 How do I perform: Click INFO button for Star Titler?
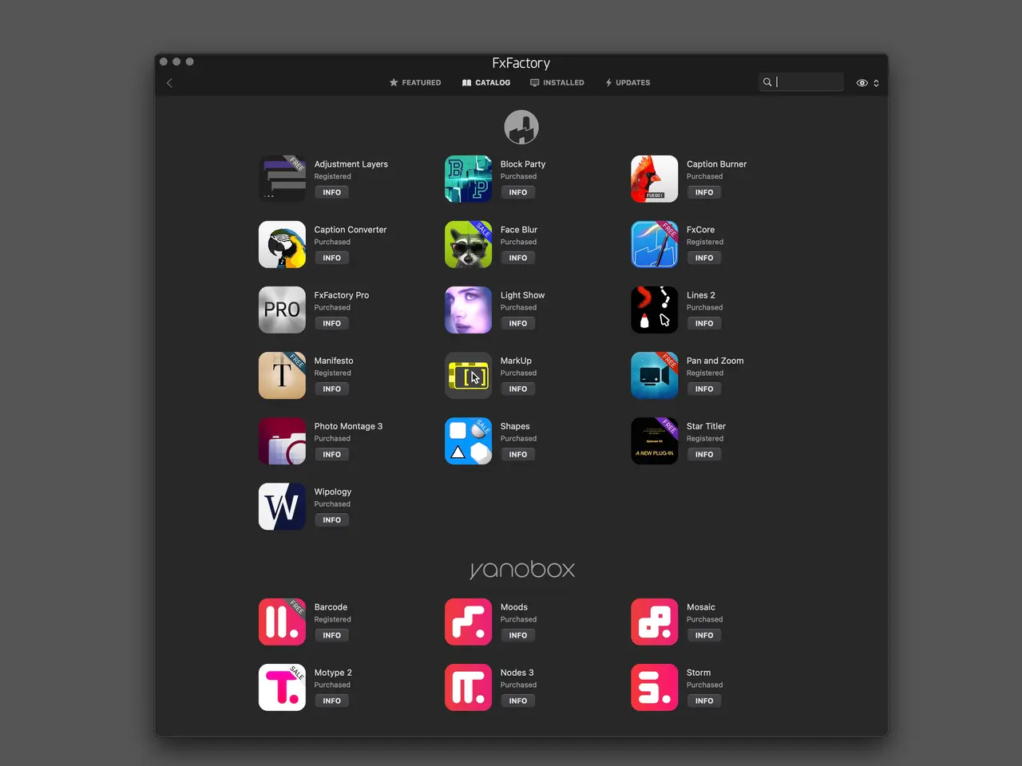point(704,454)
